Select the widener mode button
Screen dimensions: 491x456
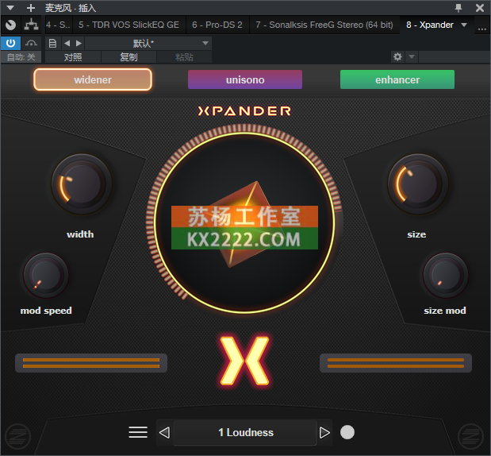pyautogui.click(x=93, y=79)
